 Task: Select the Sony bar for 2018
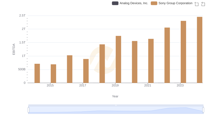102,64
